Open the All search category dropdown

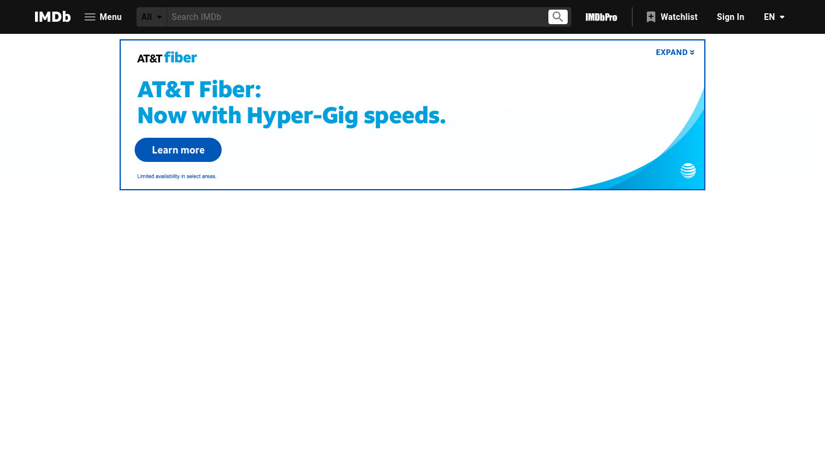pyautogui.click(x=152, y=17)
